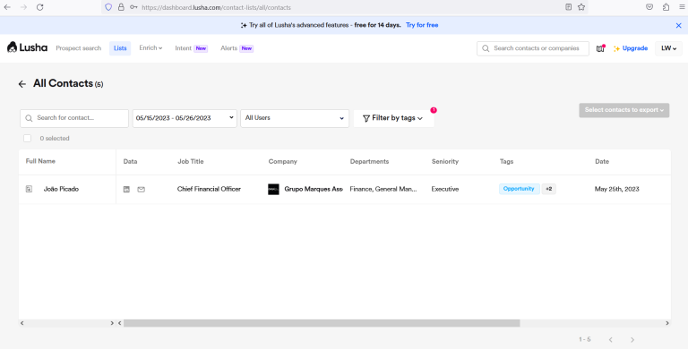Screen dimensions: 688x349
Task: Click the padlock site security icon
Action: point(121,7)
